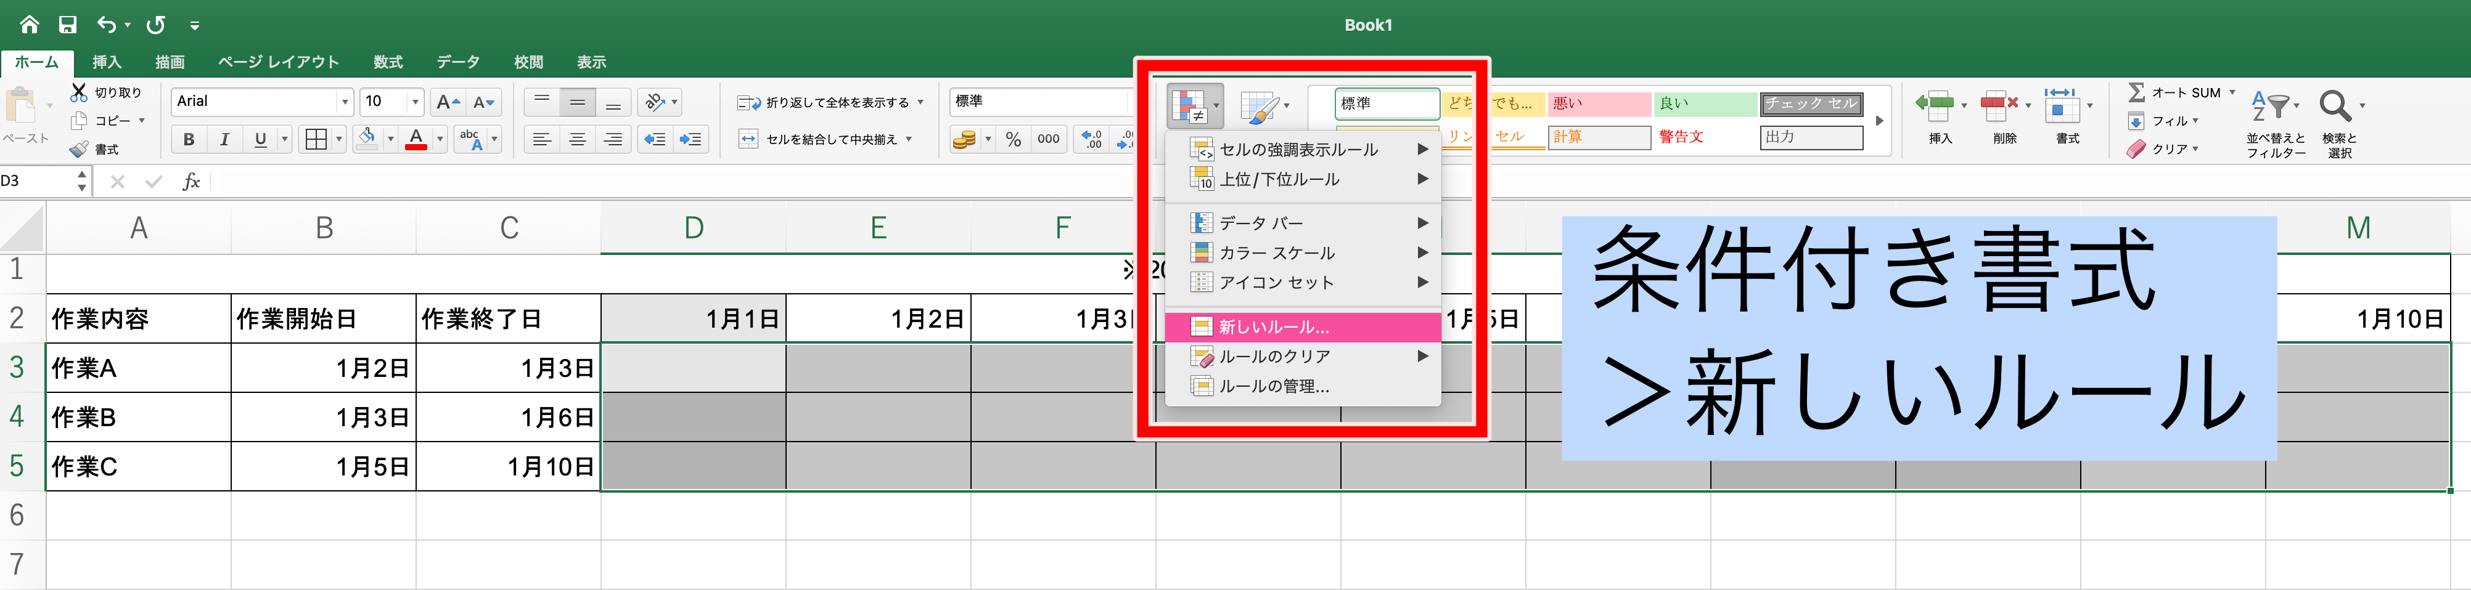Click the format cells 書式 icon
The image size is (2471, 590).
click(2062, 105)
